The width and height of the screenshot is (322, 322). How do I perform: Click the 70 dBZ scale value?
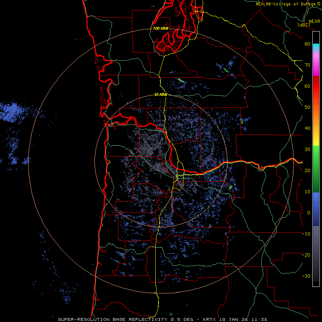(x=307, y=65)
